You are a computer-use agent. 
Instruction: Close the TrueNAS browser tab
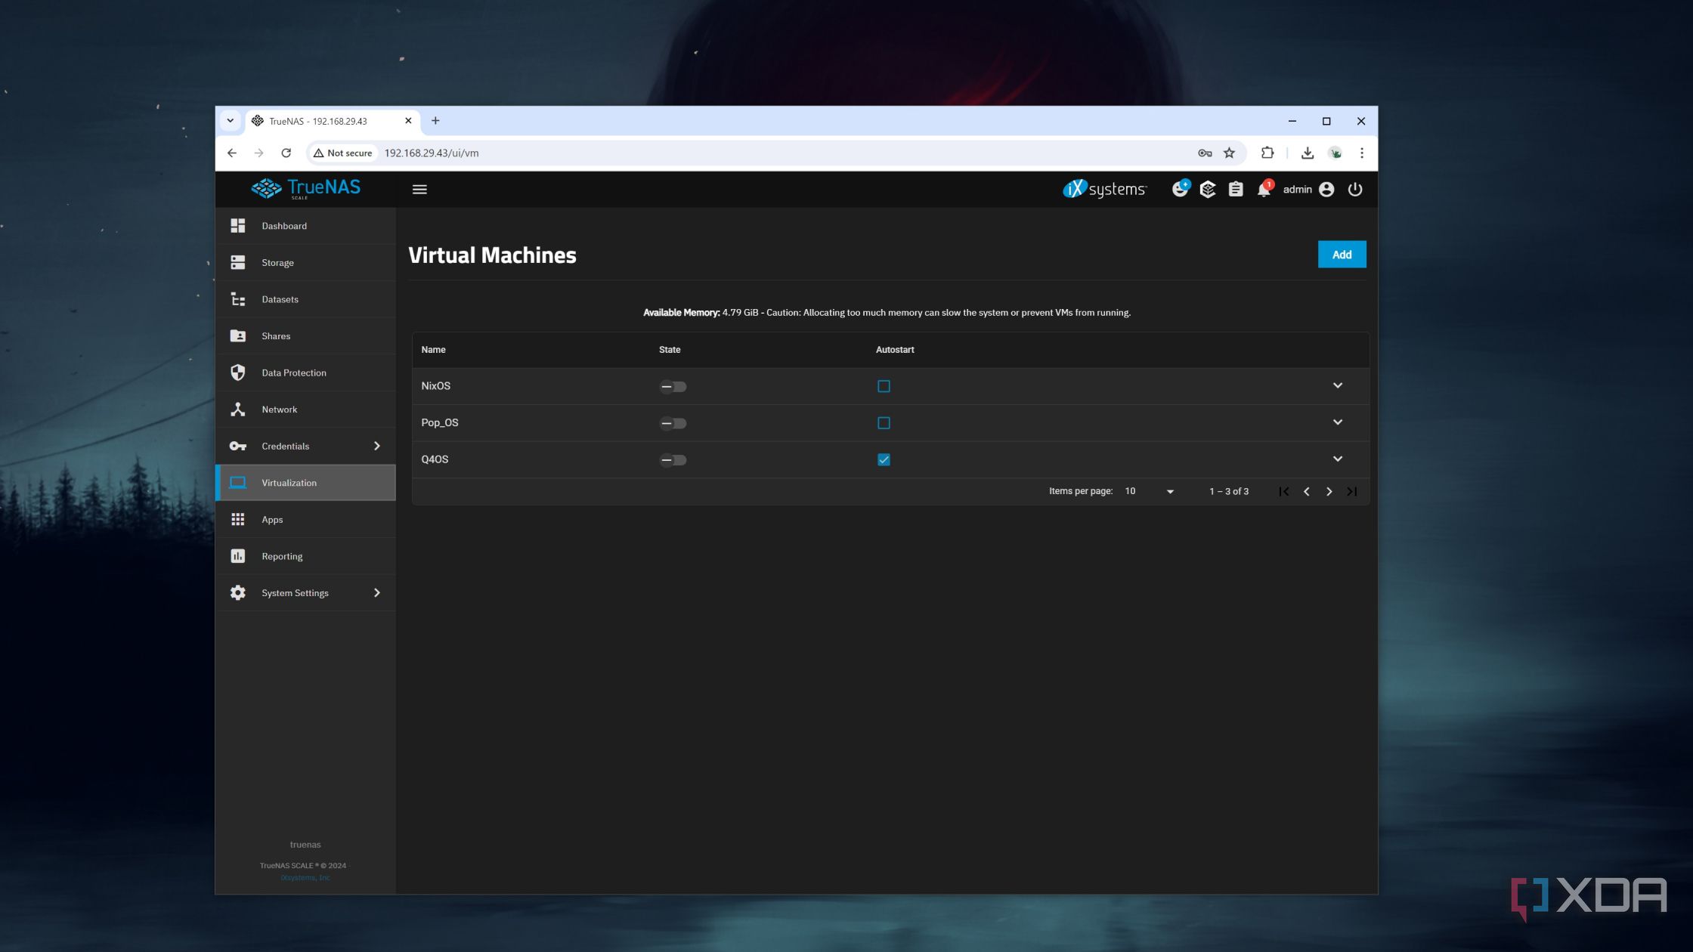click(408, 121)
